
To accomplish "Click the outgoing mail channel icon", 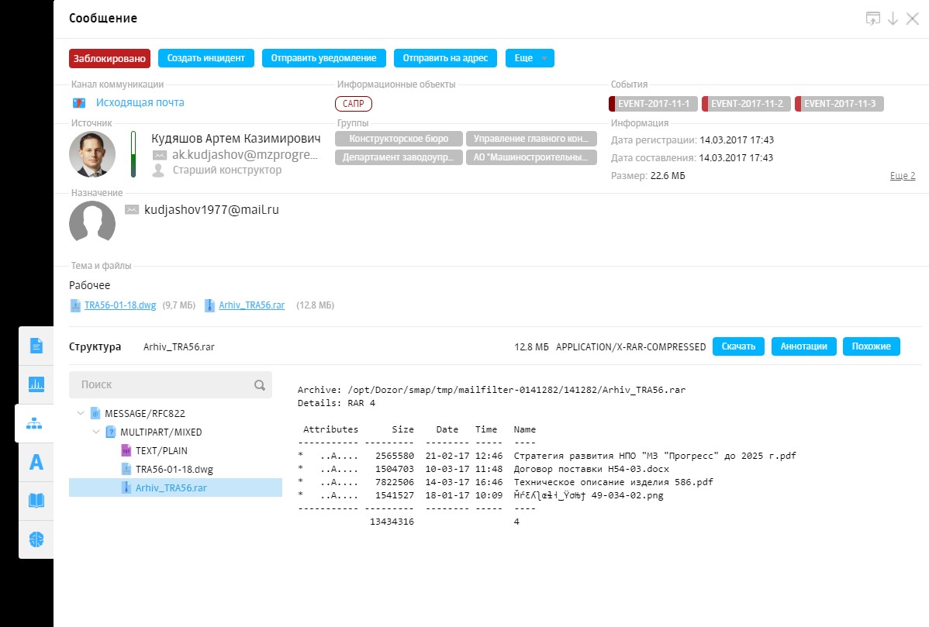I will point(79,103).
